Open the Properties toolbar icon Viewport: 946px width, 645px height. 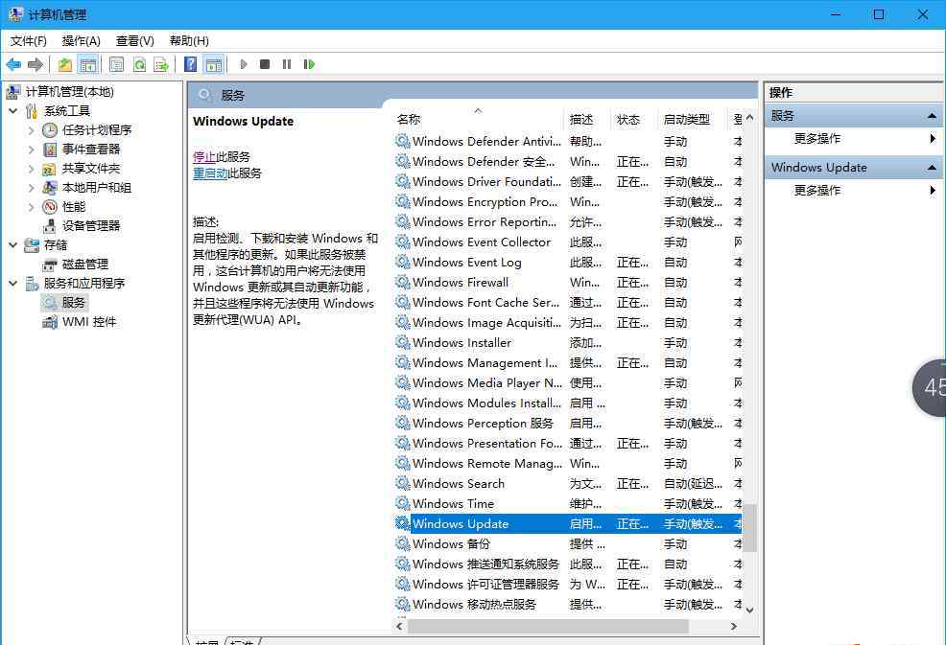tap(116, 64)
